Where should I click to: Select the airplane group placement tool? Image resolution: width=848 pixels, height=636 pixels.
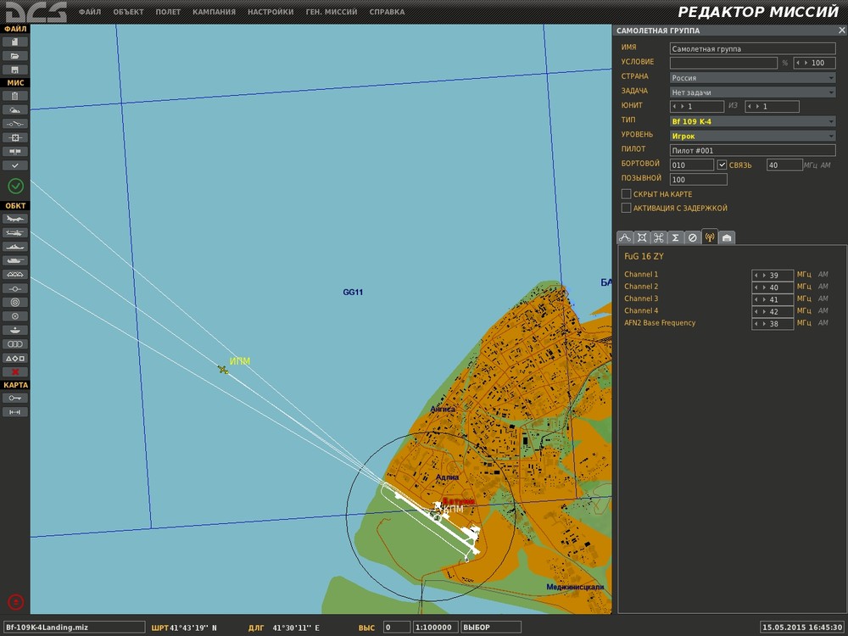(15, 219)
